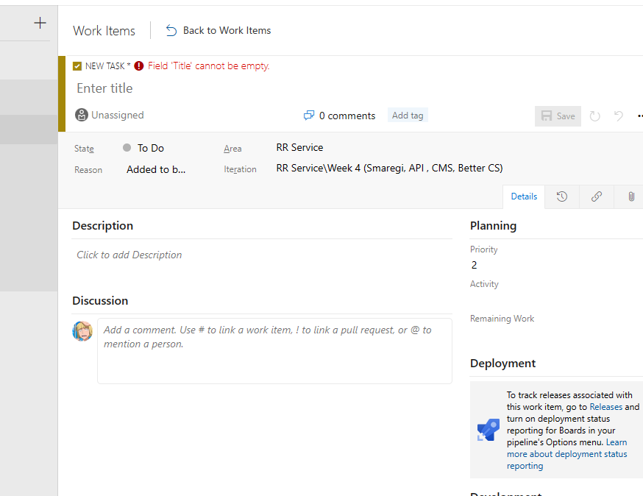Undo changes with the revert arrow icon

click(617, 116)
